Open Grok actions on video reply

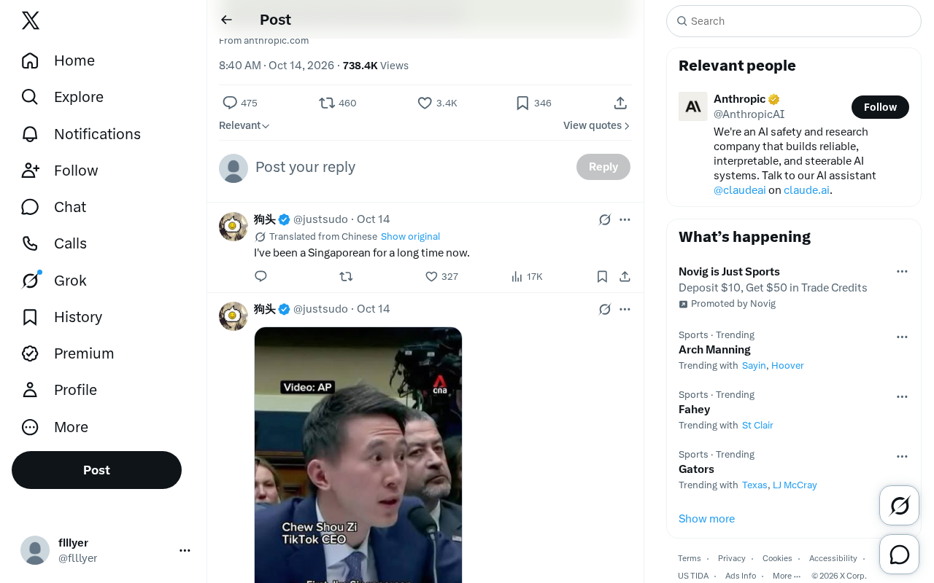click(605, 309)
